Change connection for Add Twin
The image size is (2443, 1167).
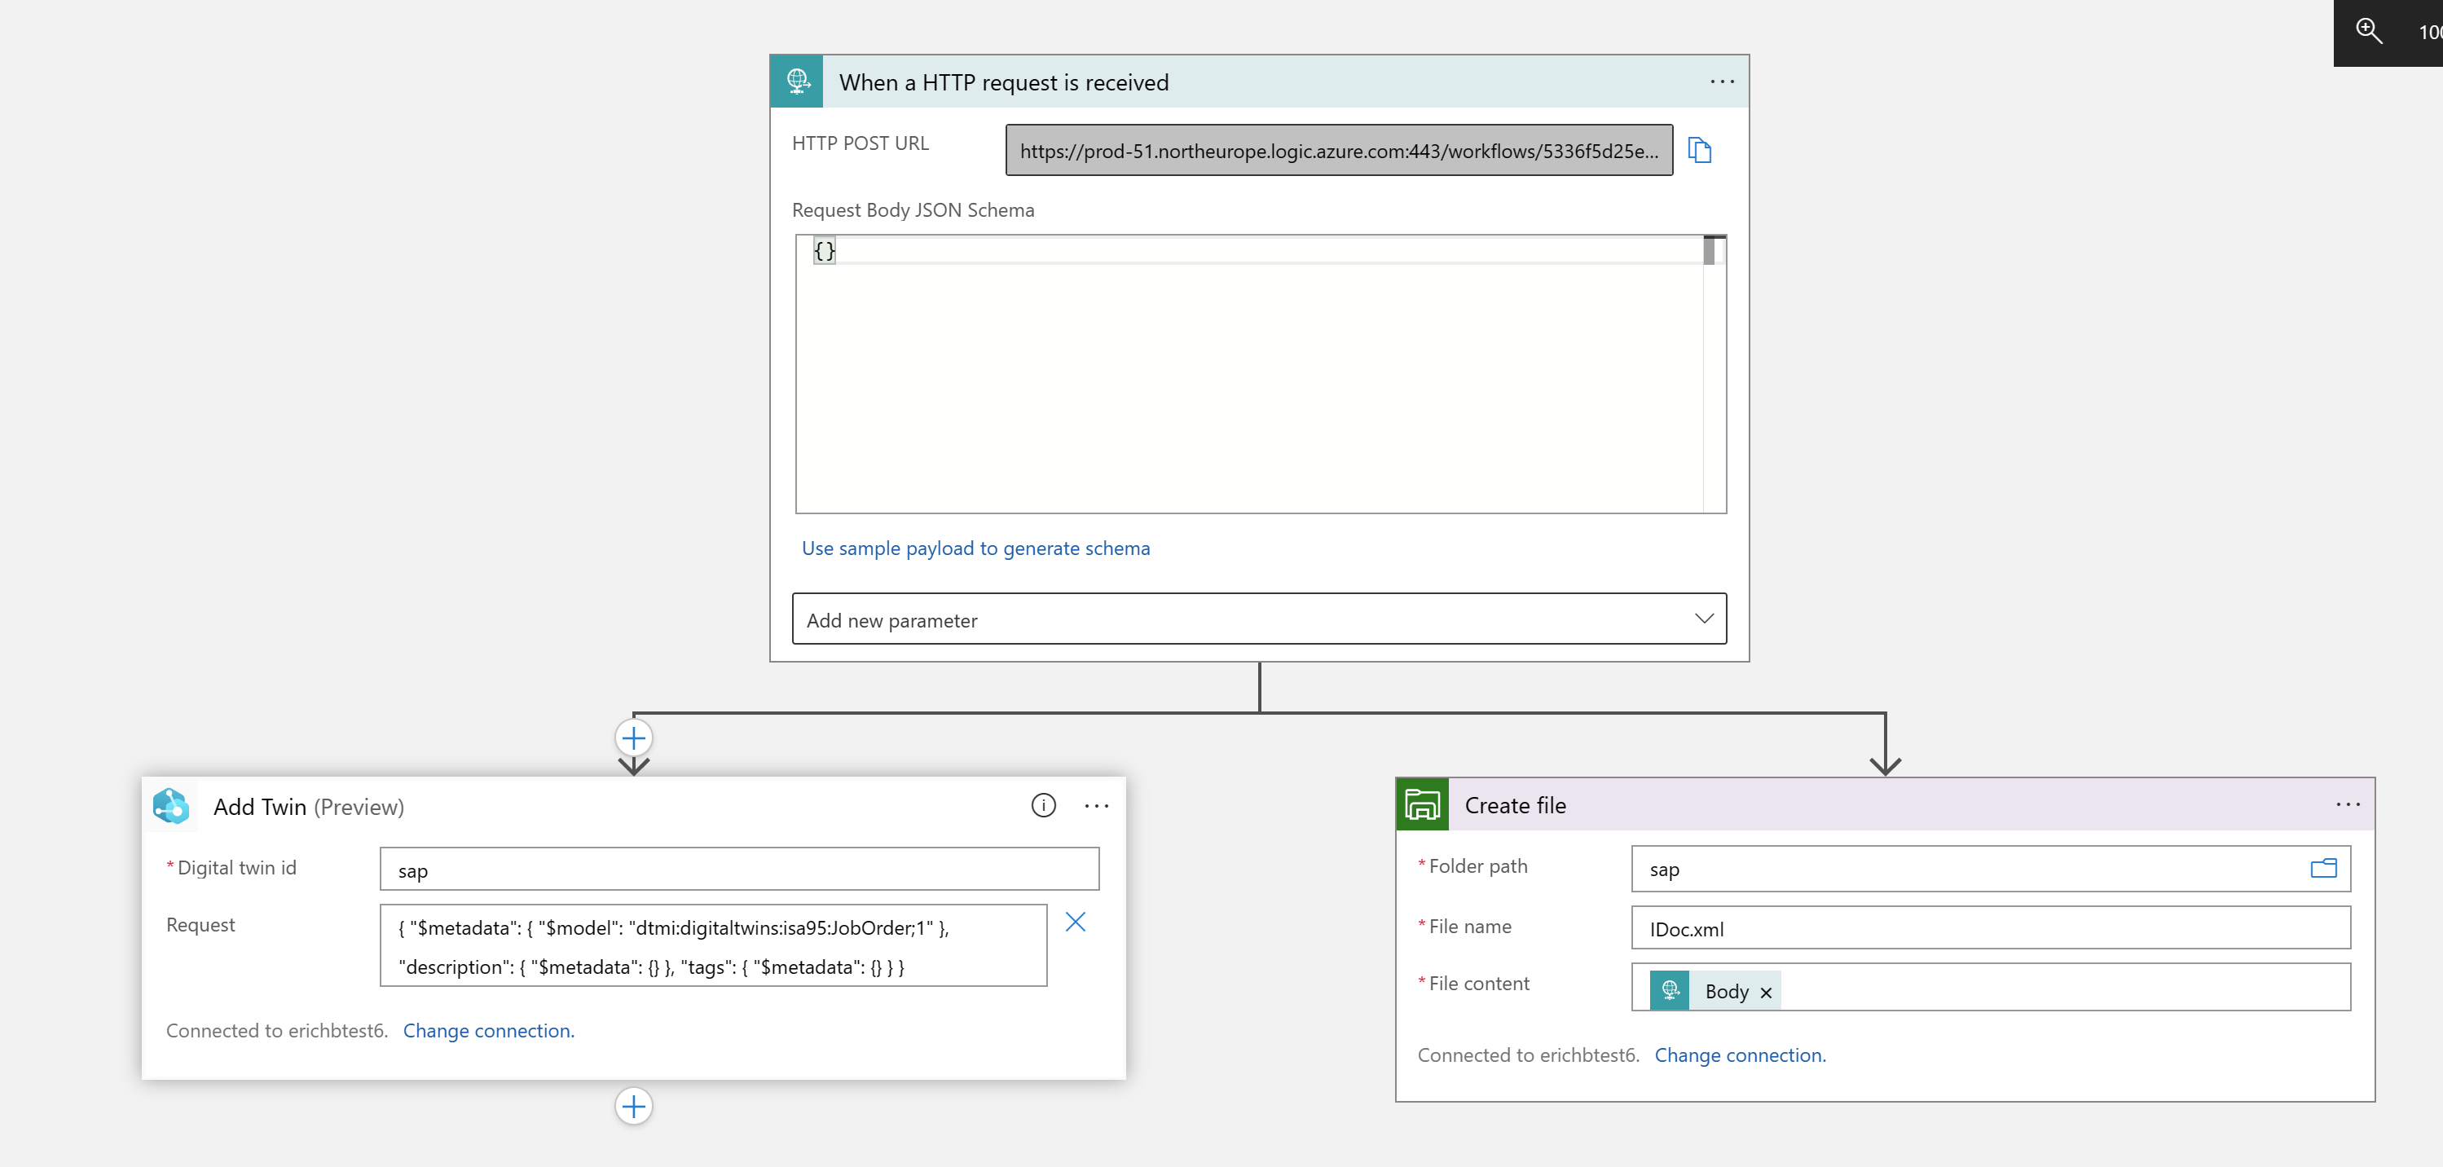(488, 1030)
